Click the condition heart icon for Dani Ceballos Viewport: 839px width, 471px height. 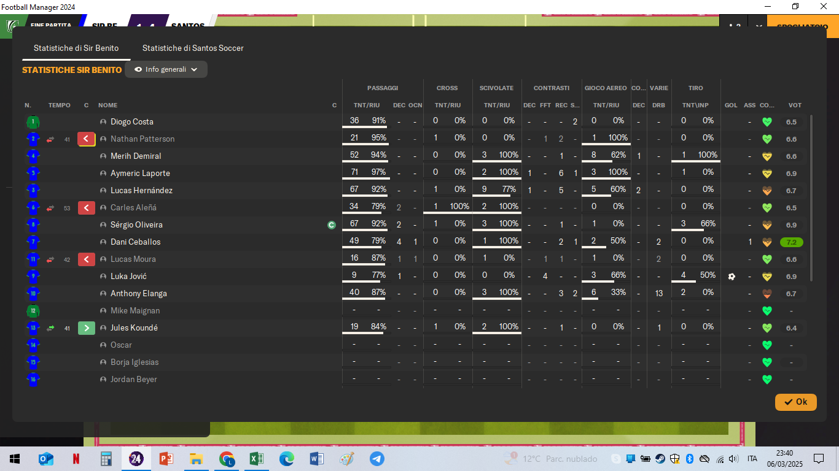[767, 242]
